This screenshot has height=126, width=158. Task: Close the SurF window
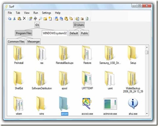point(147,6)
